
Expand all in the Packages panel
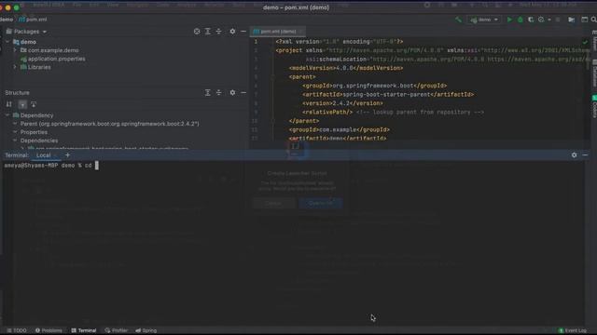(207, 32)
